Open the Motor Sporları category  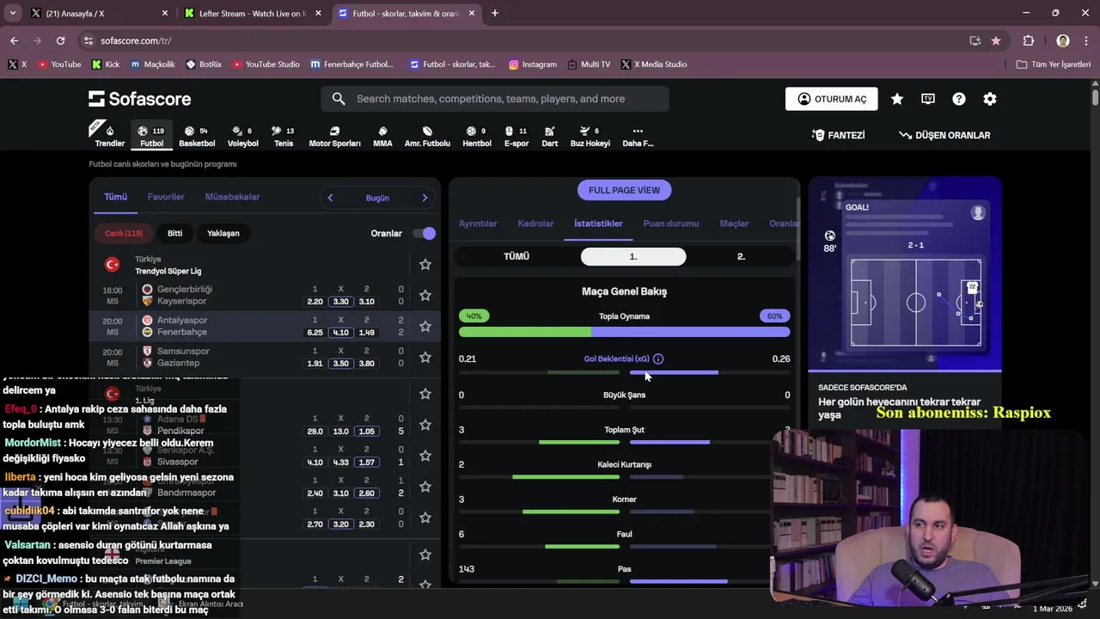pos(334,136)
